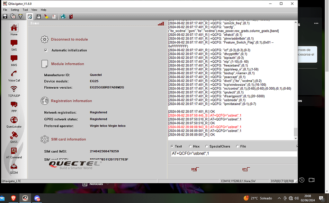Select the SpecialChars radio button
This screenshot has width=329, height=203.
click(207, 146)
